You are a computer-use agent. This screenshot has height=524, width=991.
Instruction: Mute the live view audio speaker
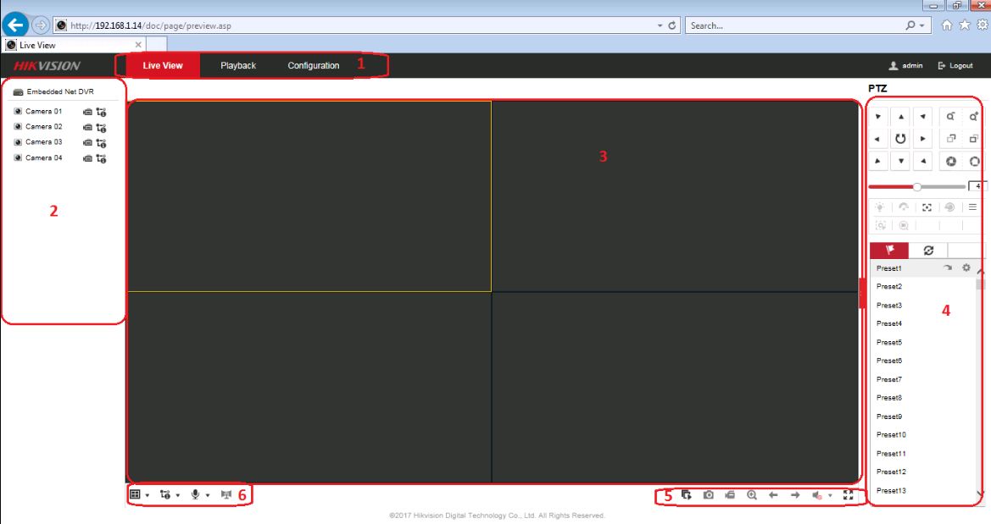(816, 497)
